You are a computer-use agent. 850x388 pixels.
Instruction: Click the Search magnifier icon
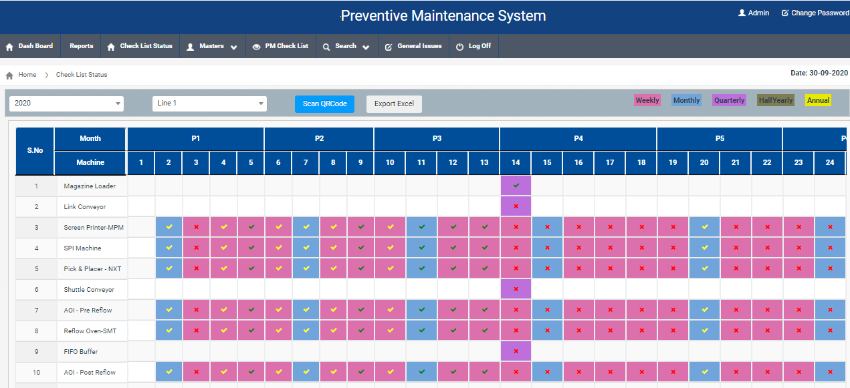tap(326, 47)
